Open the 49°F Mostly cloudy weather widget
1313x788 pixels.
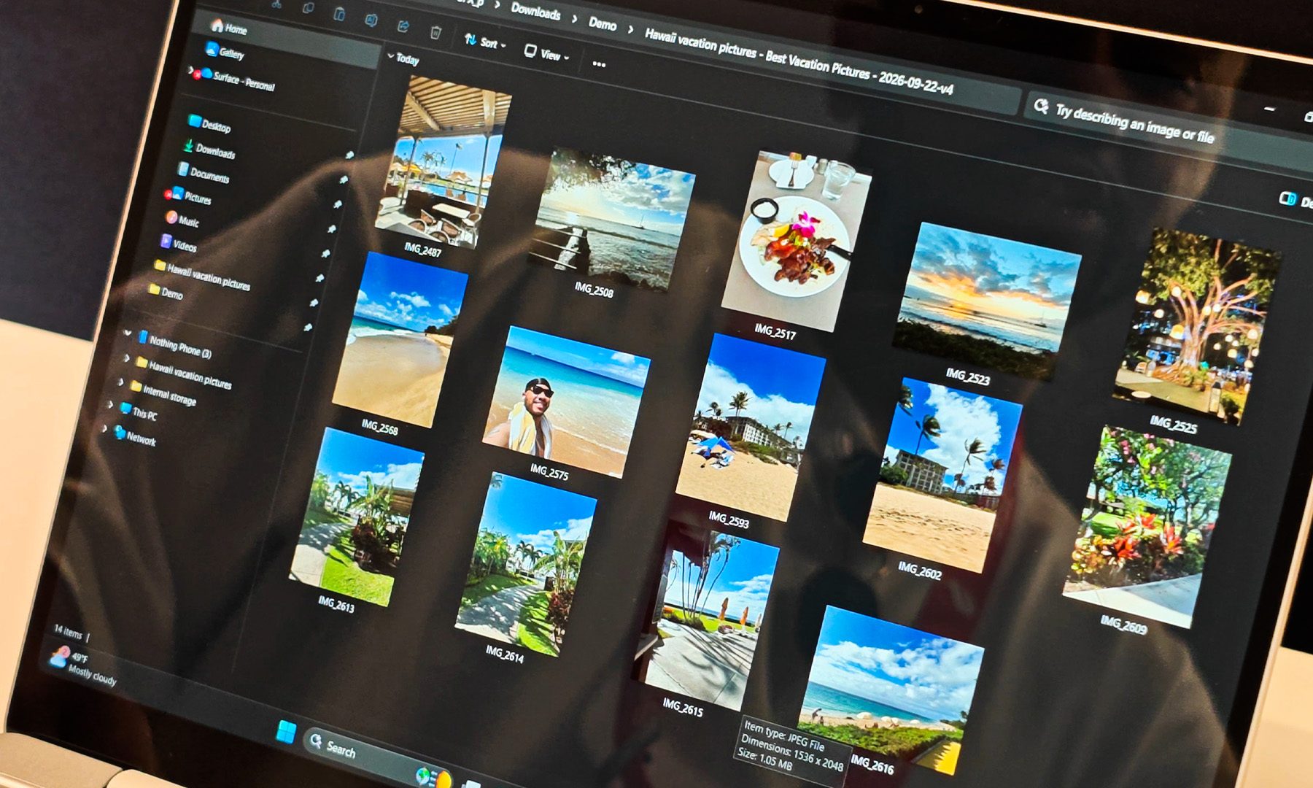point(82,666)
